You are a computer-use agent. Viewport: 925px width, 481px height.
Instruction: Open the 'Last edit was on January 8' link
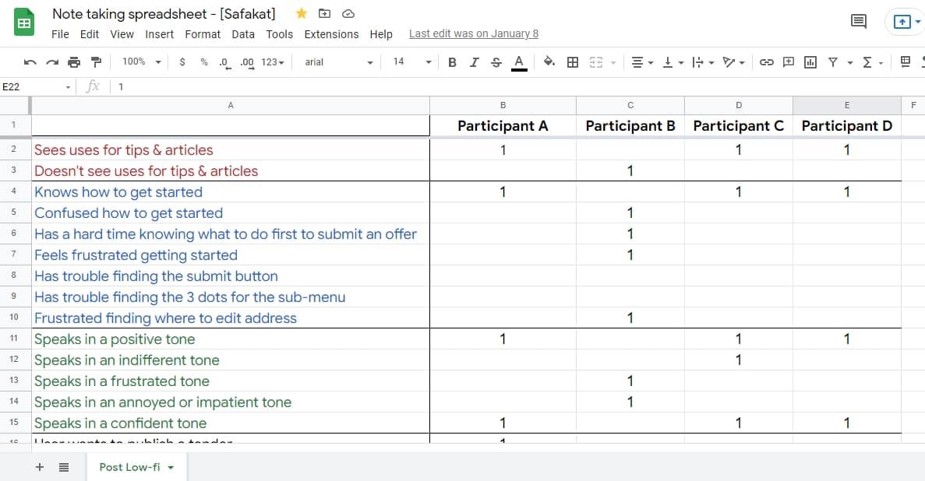pyautogui.click(x=473, y=34)
